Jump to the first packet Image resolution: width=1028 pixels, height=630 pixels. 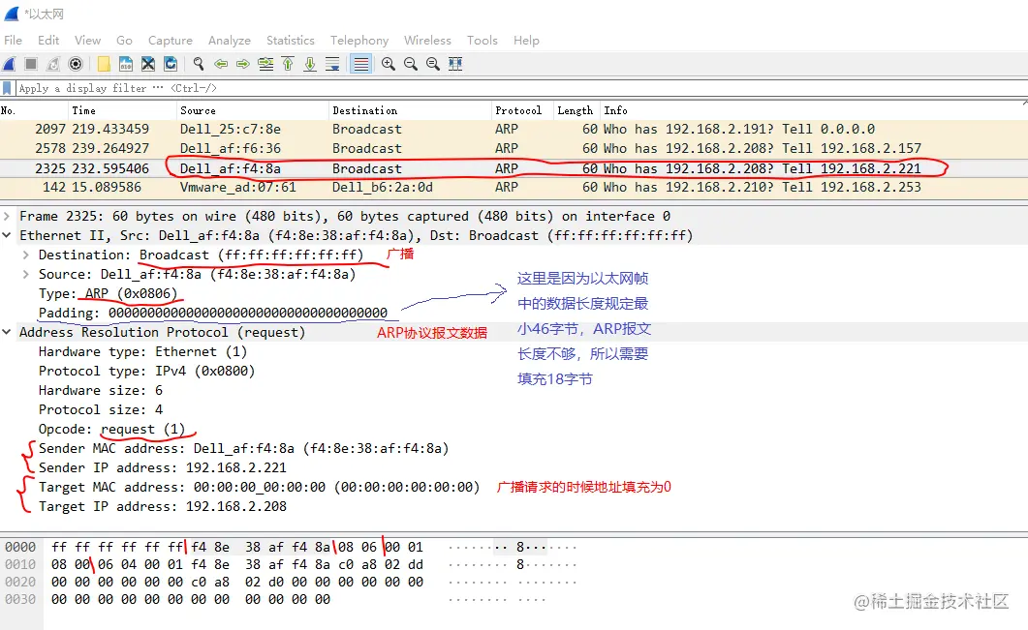click(288, 64)
